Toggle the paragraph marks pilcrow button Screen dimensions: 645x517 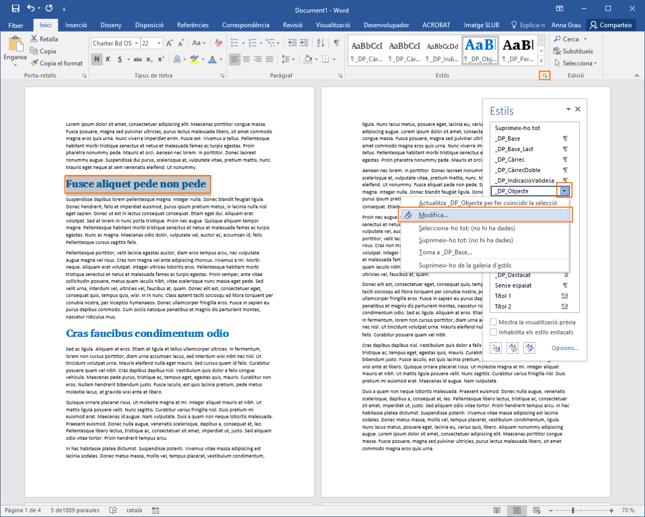point(336,43)
